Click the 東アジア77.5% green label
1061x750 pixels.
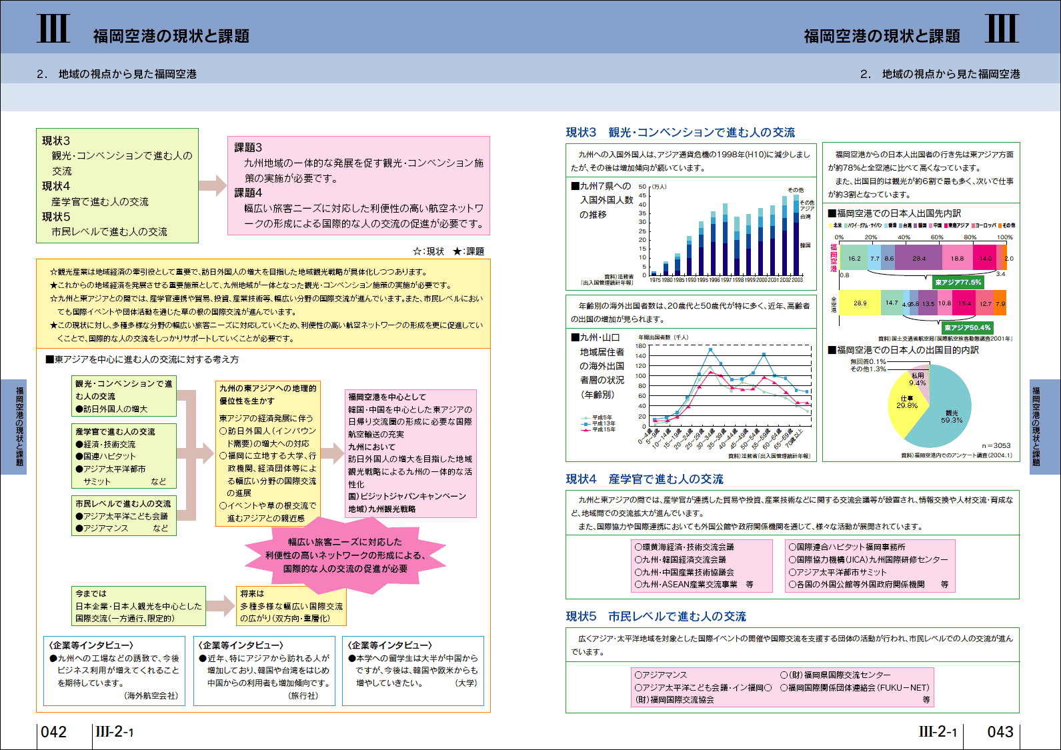click(958, 283)
